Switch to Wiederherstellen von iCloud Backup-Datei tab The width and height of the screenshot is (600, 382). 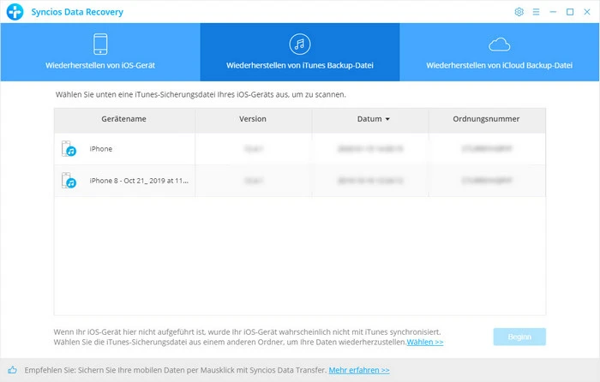499,64
